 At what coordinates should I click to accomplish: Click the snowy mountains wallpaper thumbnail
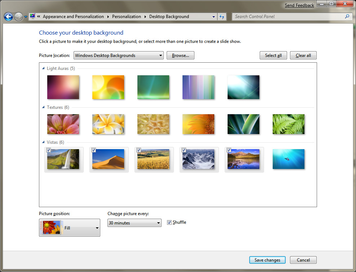198,159
